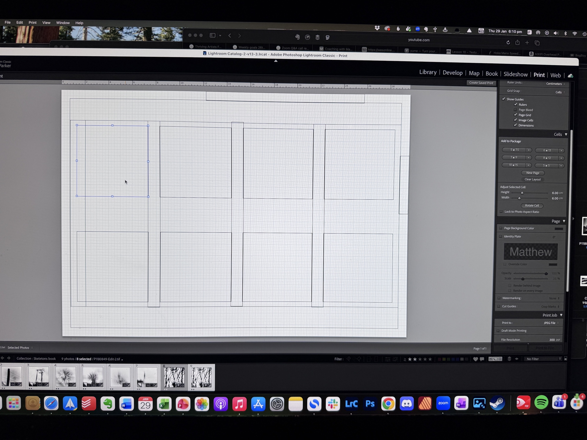Click the comment filter icon in the filmstrip bar
Viewport: 587px width, 440px height.
point(482,359)
